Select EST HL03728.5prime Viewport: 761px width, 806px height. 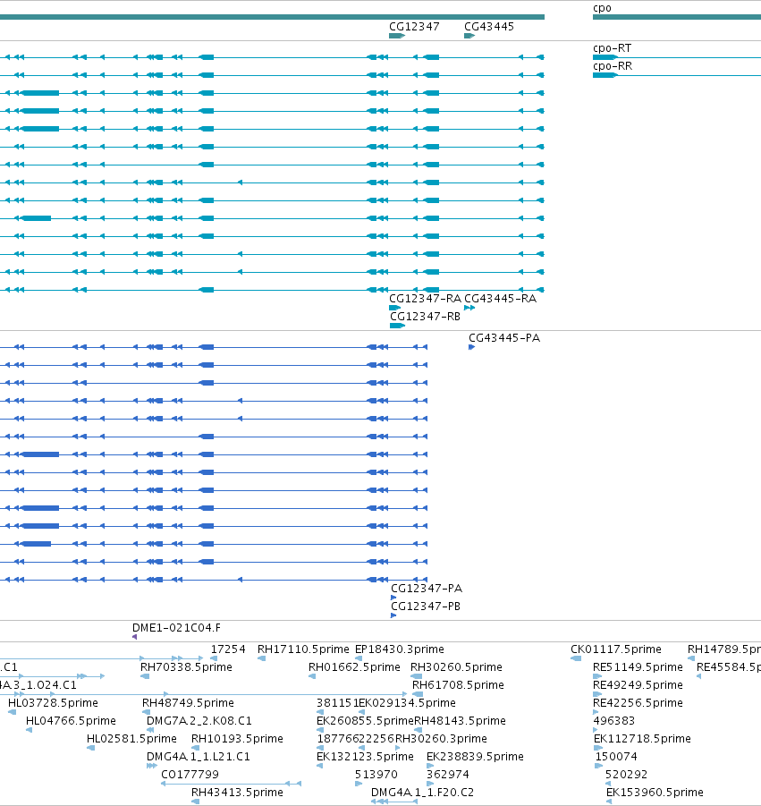click(53, 703)
